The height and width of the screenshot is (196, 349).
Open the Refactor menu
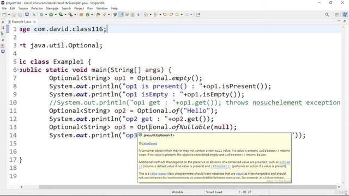(x=37, y=9)
